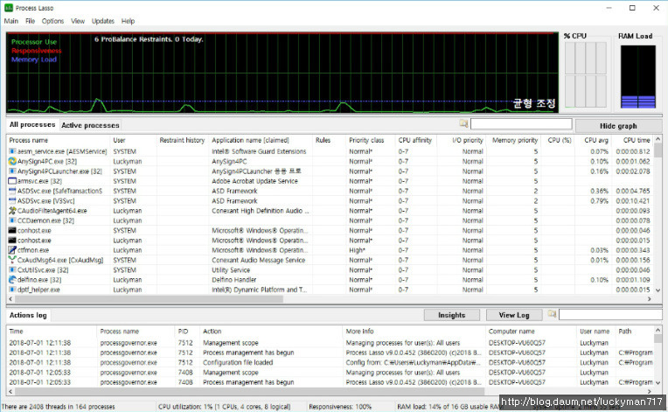Click the ASDSvc.exe [V3Svc] icon
The image size is (668, 412).
point(12,200)
